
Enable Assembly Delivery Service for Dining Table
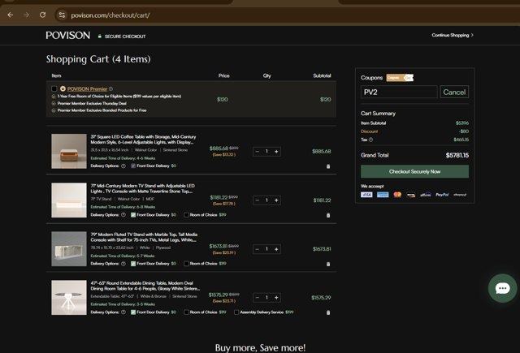pyautogui.click(x=236, y=312)
